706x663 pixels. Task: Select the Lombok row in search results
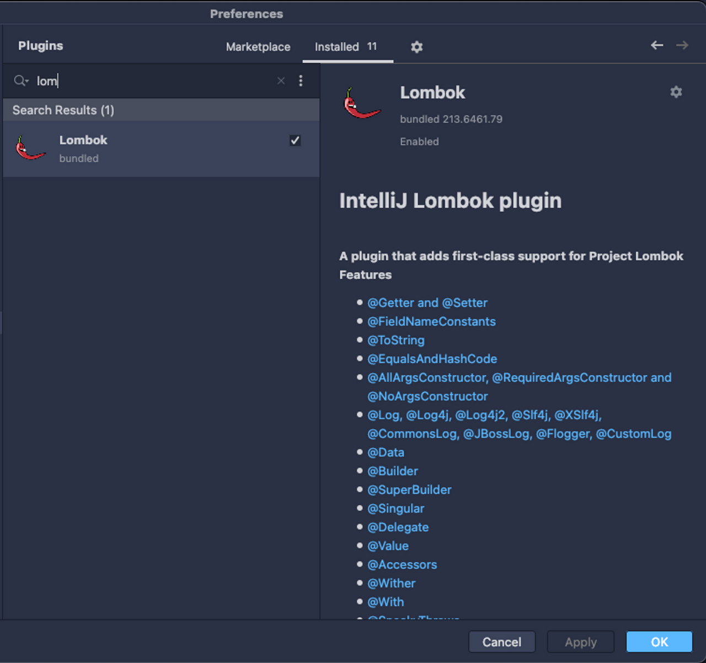click(161, 149)
